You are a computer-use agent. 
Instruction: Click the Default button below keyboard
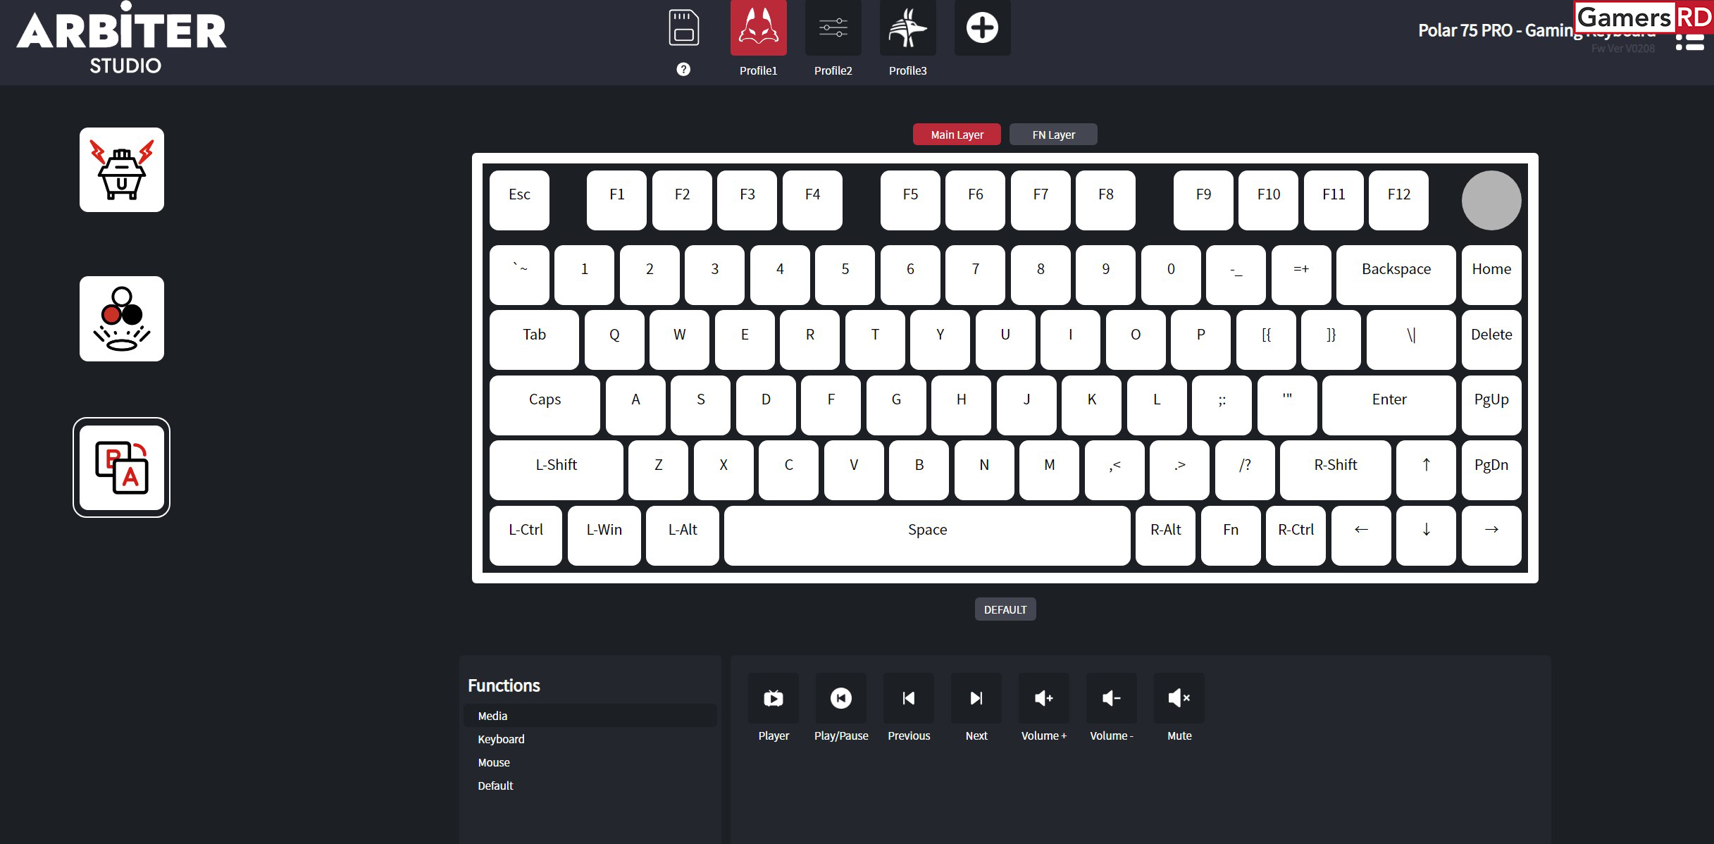tap(1005, 609)
